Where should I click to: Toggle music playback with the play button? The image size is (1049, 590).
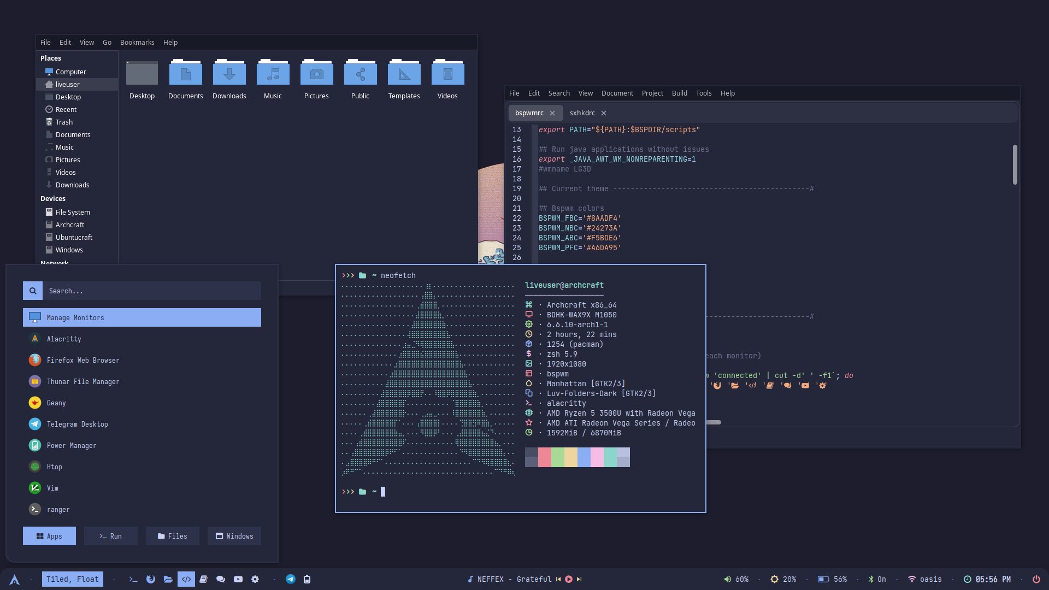pos(569,579)
